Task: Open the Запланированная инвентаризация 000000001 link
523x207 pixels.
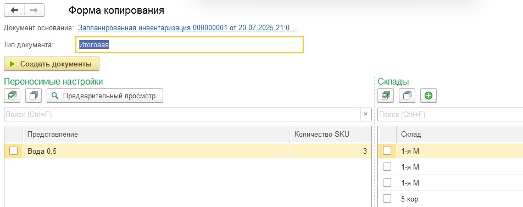Action: pyautogui.click(x=187, y=27)
